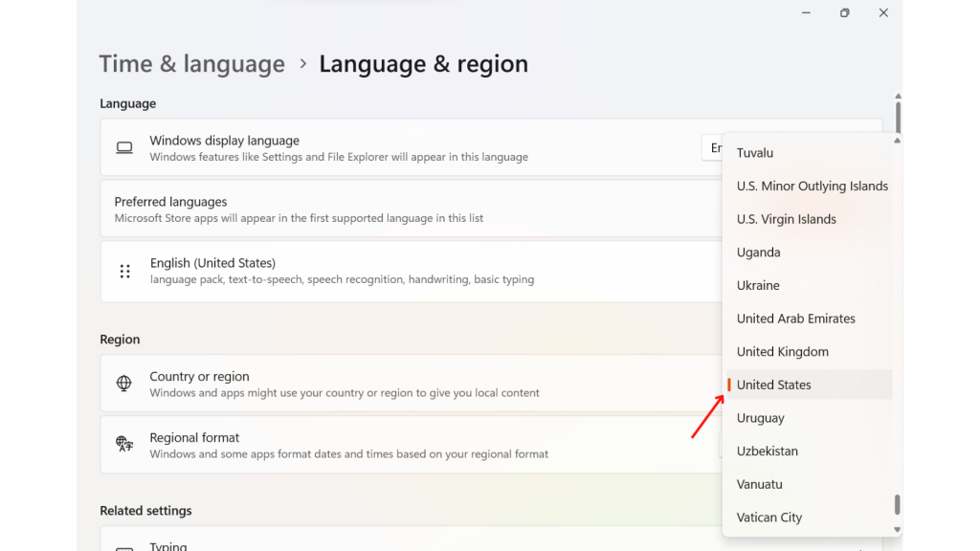Select Ukraine from the dropdown list
This screenshot has height=551, width=980.
coord(810,285)
